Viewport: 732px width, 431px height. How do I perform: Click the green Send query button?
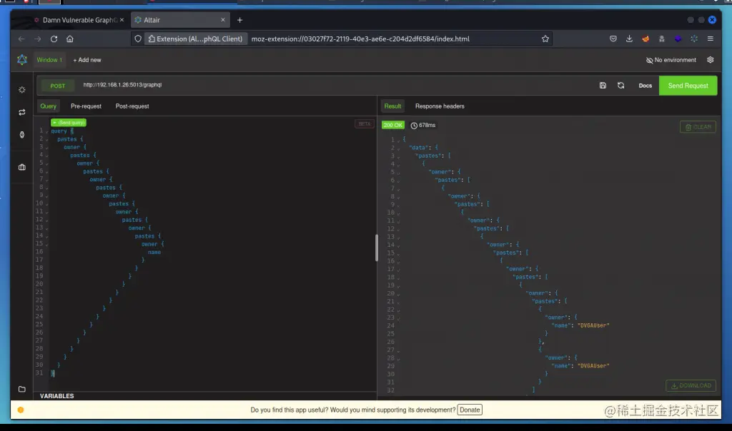click(x=69, y=123)
